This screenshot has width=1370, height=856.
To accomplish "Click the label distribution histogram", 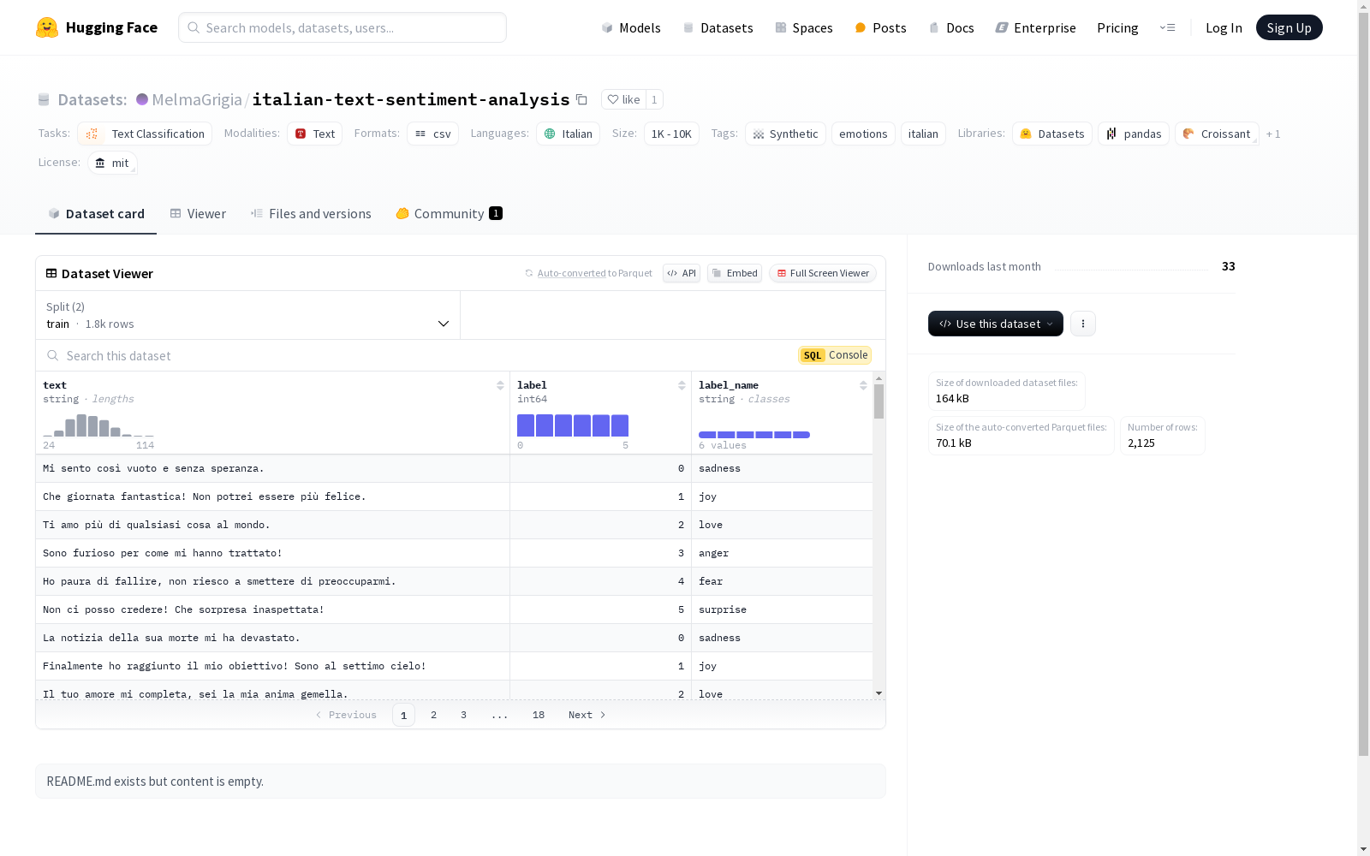I will (573, 425).
